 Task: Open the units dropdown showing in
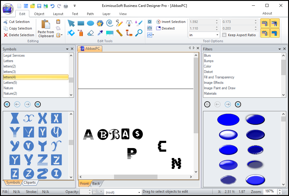click(x=204, y=35)
